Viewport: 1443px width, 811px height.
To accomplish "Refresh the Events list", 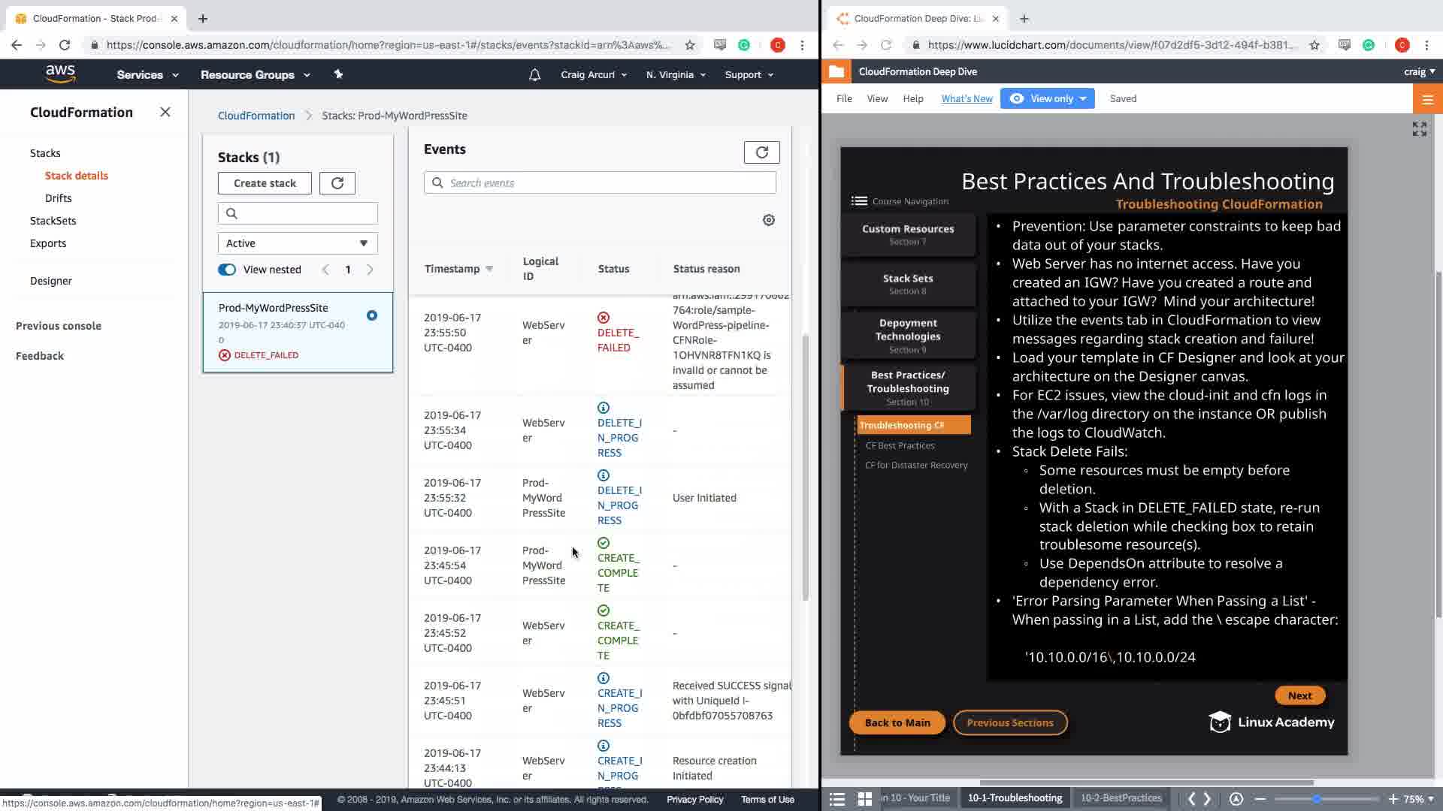I will click(x=761, y=152).
